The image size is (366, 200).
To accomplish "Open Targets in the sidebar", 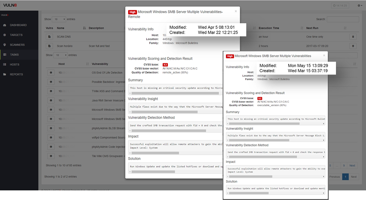I will [x=16, y=35].
